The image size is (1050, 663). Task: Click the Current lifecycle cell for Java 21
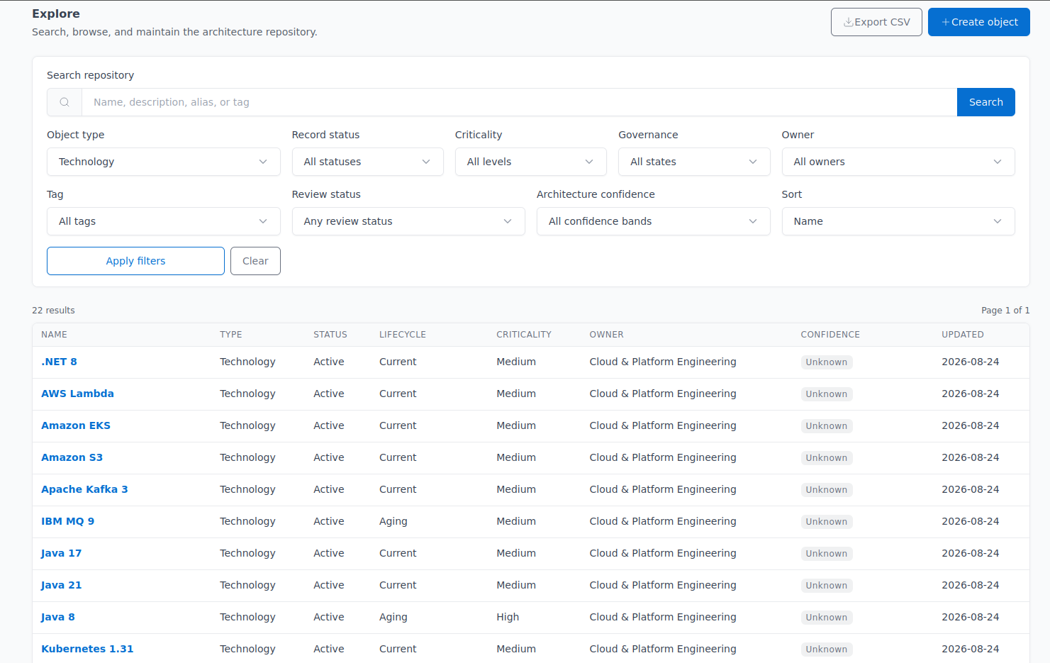(398, 585)
